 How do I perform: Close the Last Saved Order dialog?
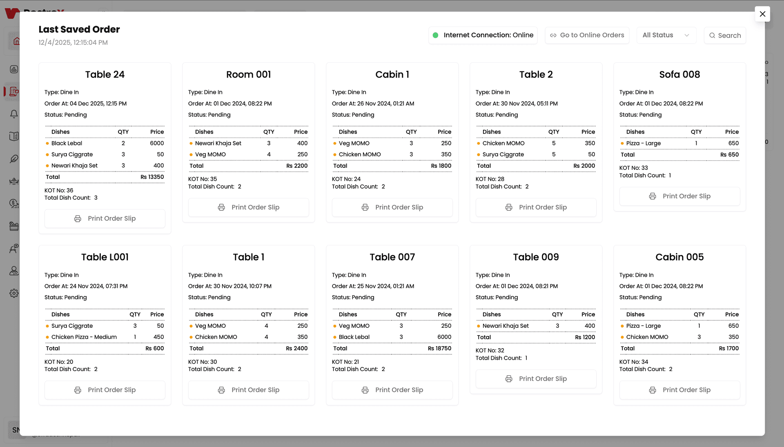click(x=762, y=14)
